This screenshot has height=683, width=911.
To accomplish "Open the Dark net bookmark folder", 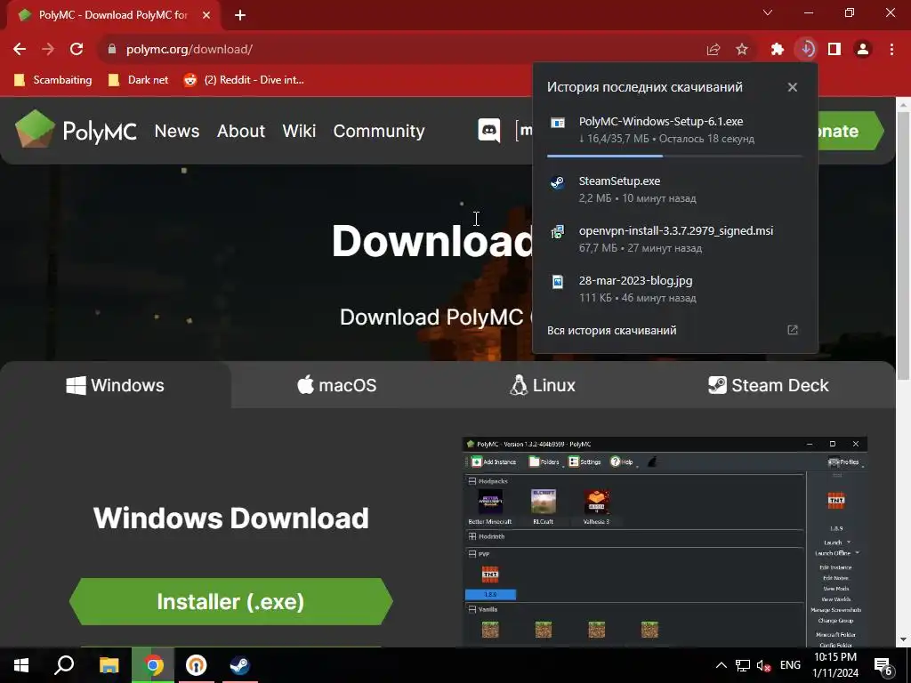I will (x=139, y=80).
